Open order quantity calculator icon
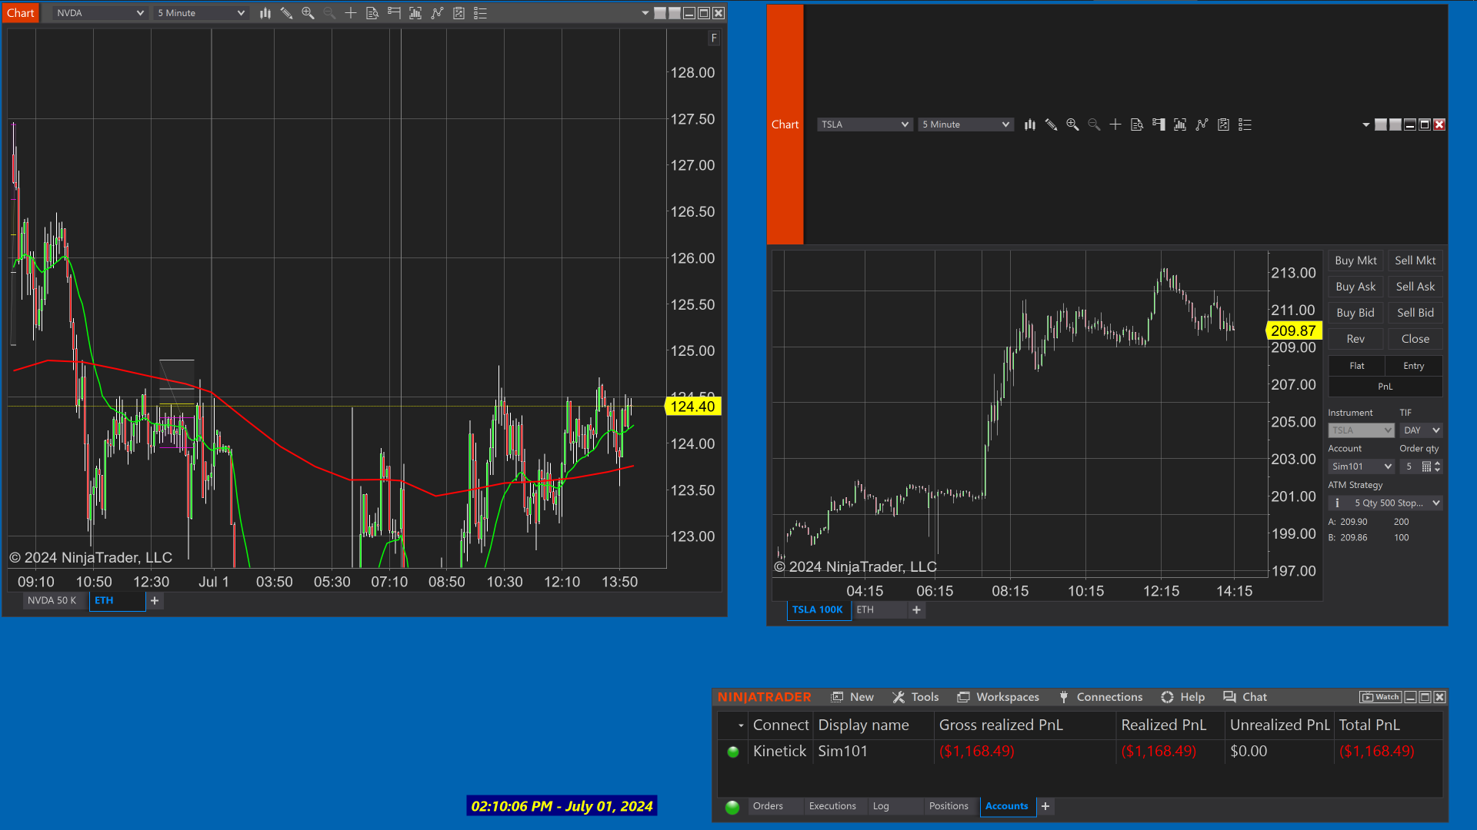This screenshot has width=1477, height=830. click(x=1426, y=466)
